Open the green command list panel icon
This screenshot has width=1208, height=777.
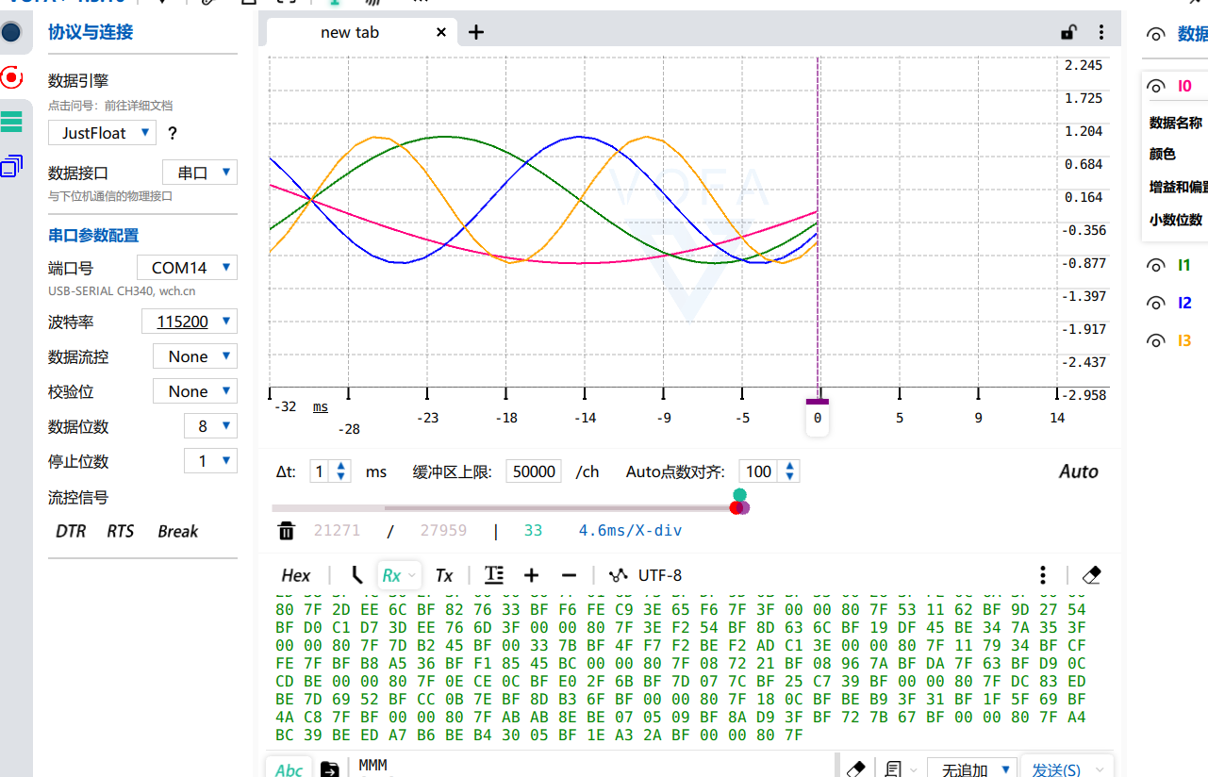tap(11, 121)
